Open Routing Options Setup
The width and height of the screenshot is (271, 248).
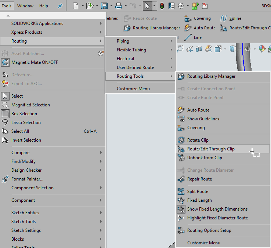(223, 230)
